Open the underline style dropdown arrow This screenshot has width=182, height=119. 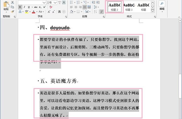pos(32,7)
